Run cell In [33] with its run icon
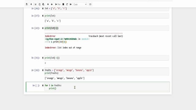This screenshot has width=196, height=110. coord(43,70)
